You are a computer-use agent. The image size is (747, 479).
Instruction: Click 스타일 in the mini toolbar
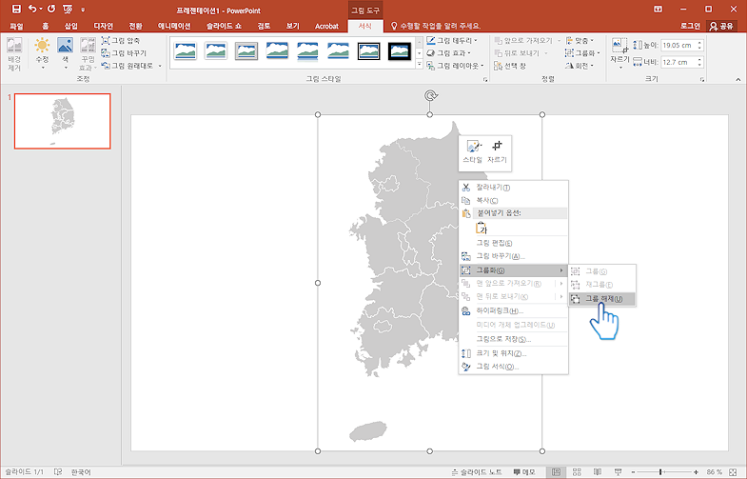click(x=472, y=152)
